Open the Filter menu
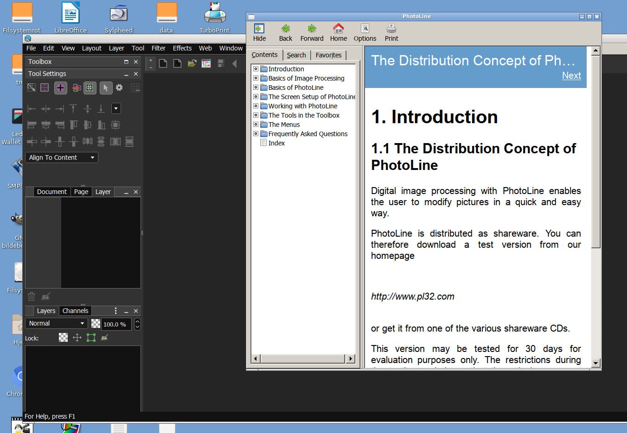This screenshot has height=433, width=627. click(x=158, y=48)
